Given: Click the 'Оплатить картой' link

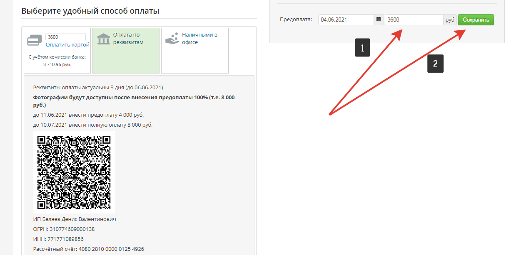Looking at the screenshot, I should (x=67, y=44).
